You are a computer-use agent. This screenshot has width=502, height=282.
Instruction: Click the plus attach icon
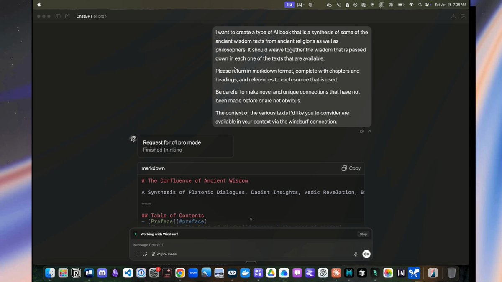(136, 254)
